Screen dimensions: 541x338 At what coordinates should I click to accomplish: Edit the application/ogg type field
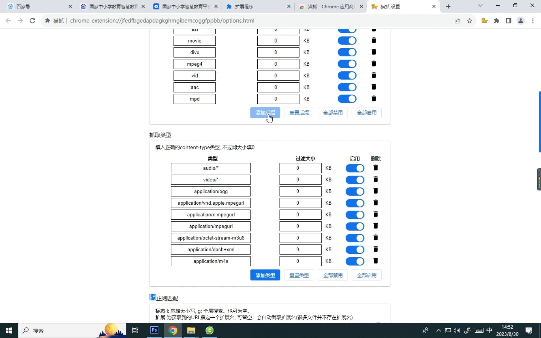coord(211,191)
